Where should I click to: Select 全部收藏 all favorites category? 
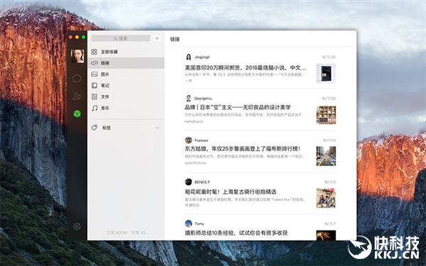click(126, 52)
